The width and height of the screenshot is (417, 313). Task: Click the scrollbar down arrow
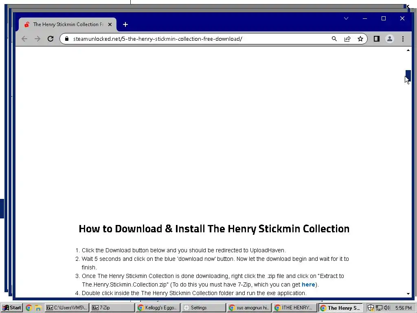tap(408, 294)
